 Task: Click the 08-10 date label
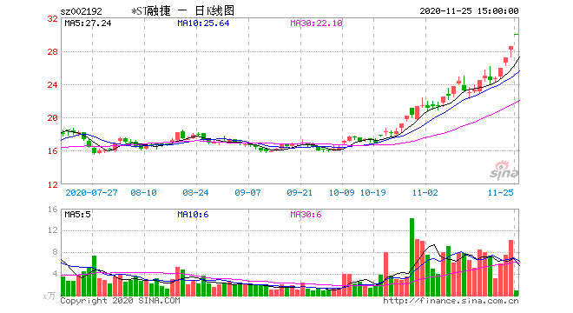(x=143, y=192)
